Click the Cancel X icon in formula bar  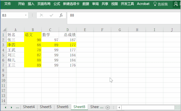(41, 15)
